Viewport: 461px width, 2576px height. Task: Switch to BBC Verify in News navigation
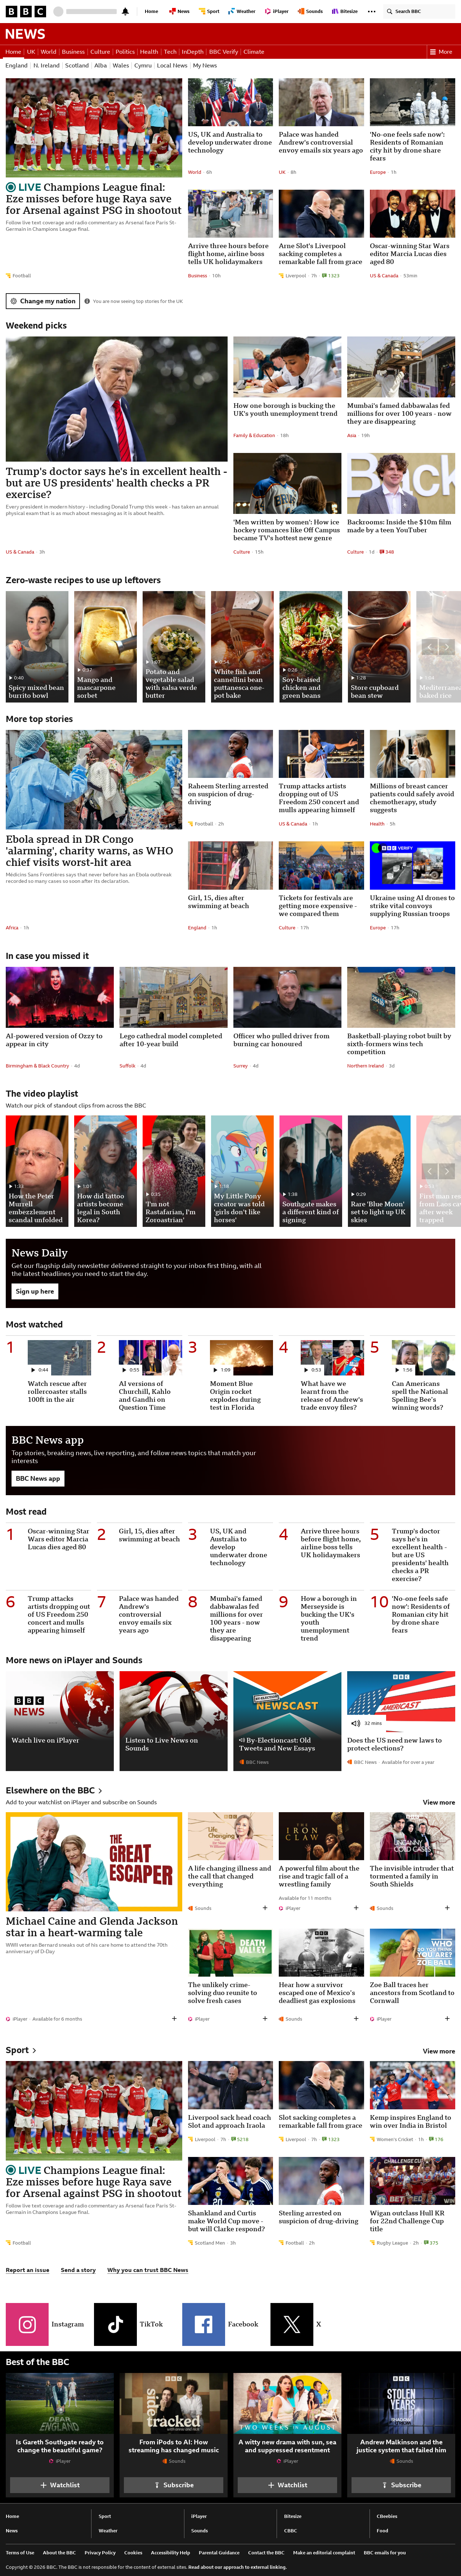(x=224, y=52)
